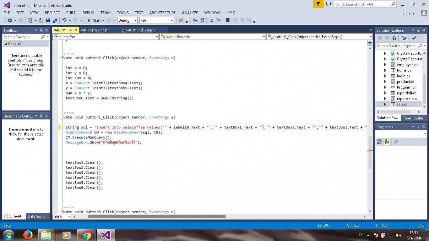Click the editor horizontal scrollbar thumb
The height and width of the screenshot is (241, 429).
(157, 217)
